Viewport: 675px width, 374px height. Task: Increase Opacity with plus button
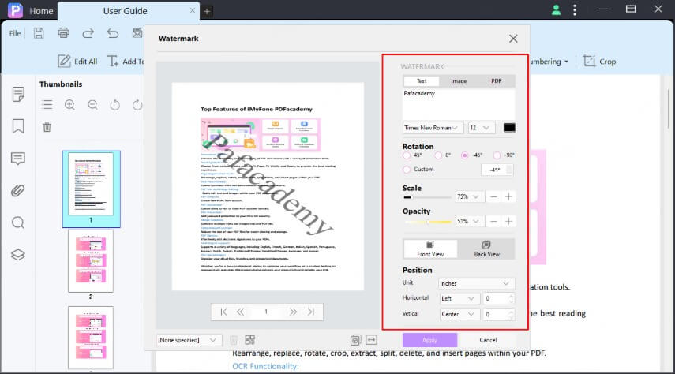click(509, 221)
